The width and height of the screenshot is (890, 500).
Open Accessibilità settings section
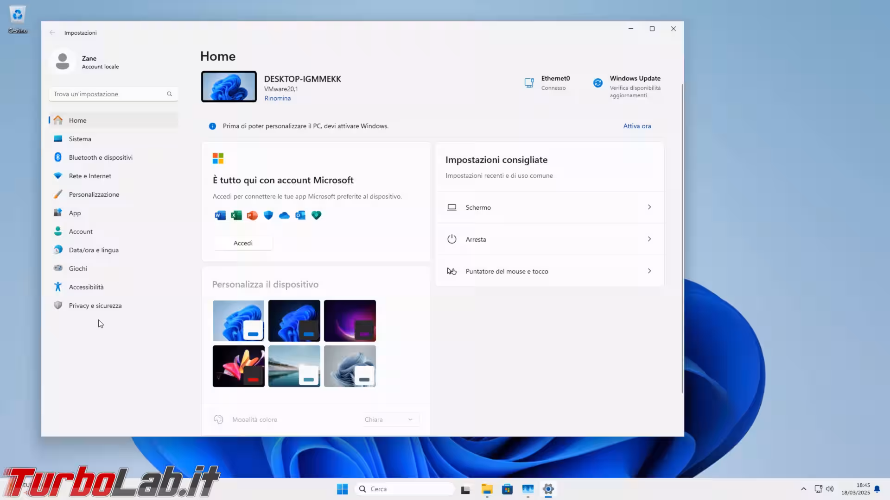[86, 287]
